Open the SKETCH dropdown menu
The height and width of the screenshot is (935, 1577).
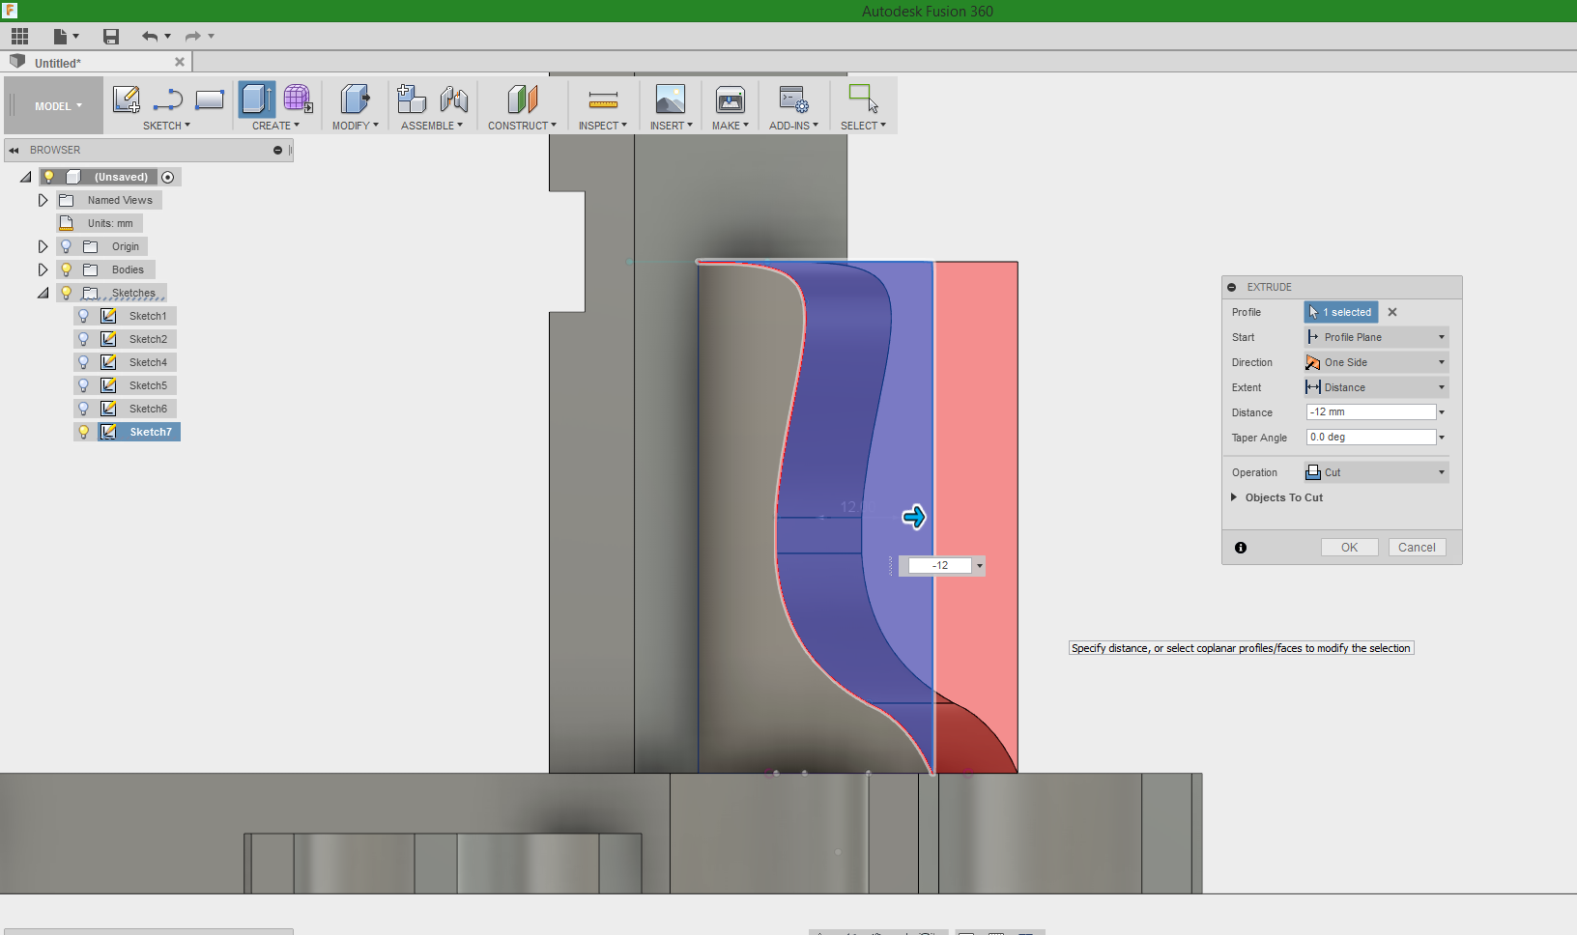click(166, 126)
